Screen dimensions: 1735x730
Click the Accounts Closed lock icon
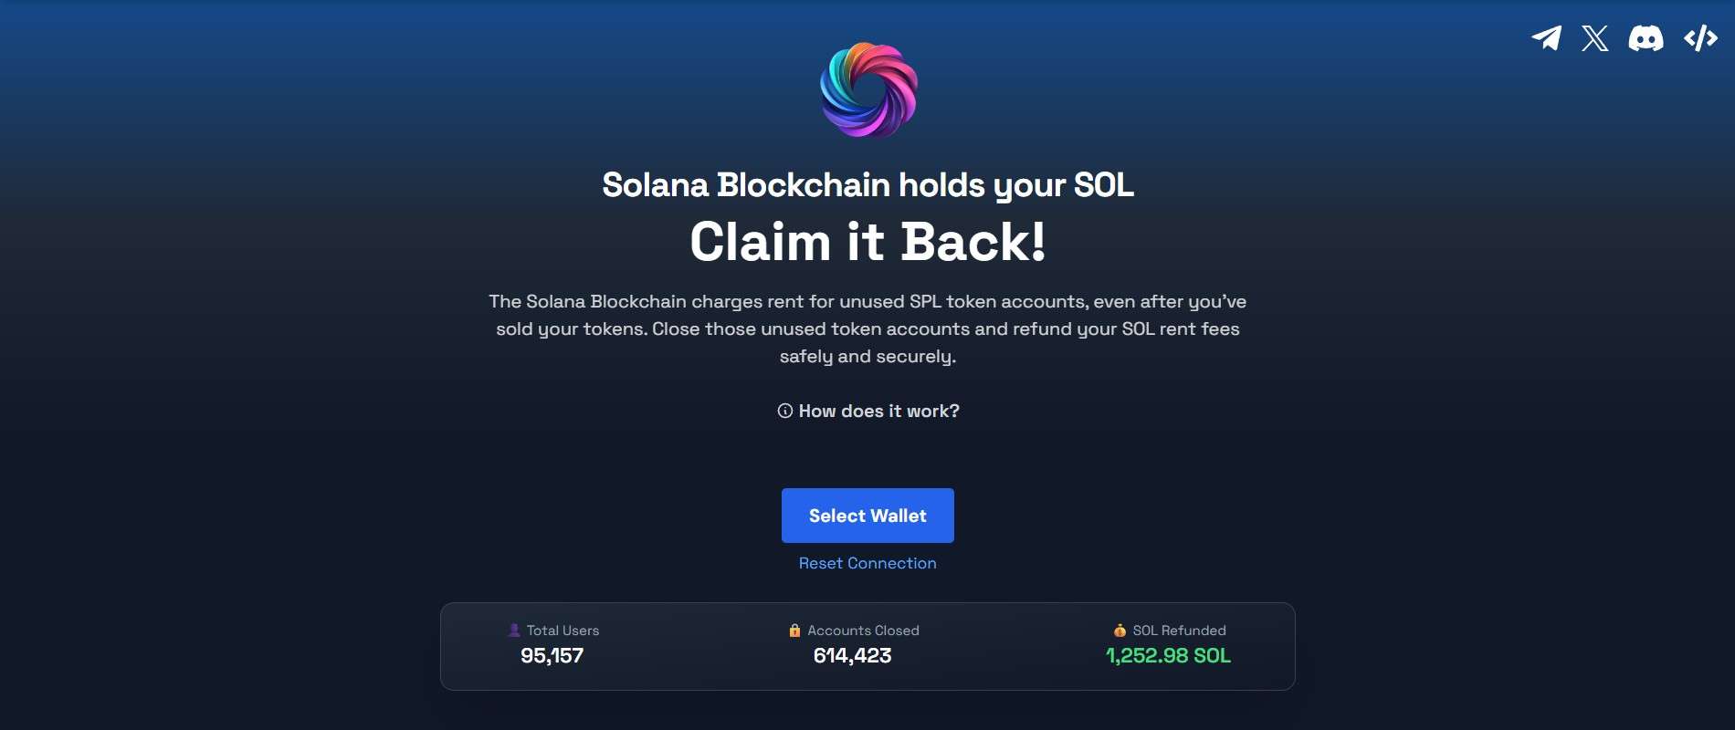(794, 630)
